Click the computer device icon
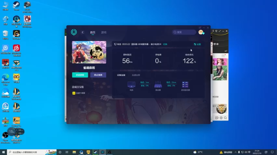 132,84
